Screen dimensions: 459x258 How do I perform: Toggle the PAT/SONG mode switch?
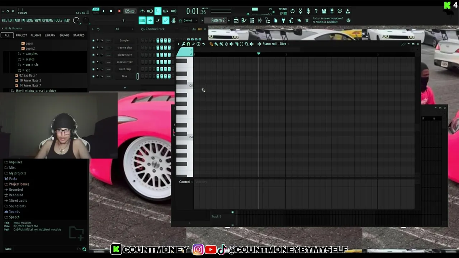pos(96,11)
